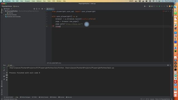Open the Python Console tool window

pyautogui.click(x=43, y=97)
